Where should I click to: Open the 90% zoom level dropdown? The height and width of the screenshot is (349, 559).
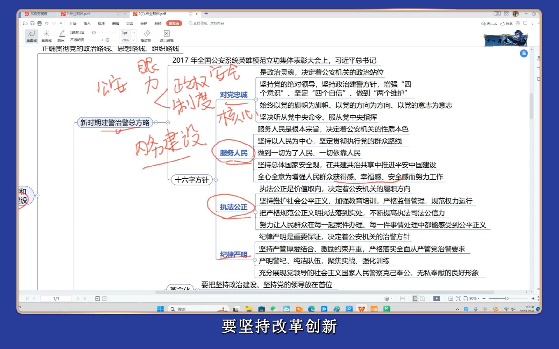[x=474, y=299]
